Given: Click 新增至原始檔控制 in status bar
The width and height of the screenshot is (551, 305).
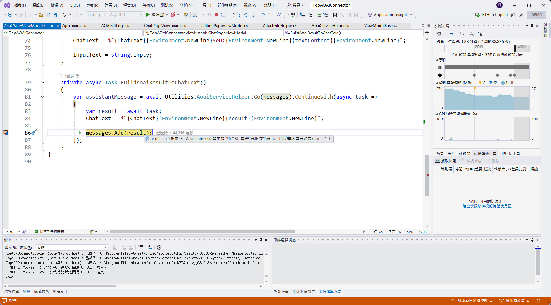Looking at the screenshot, I should (472, 301).
